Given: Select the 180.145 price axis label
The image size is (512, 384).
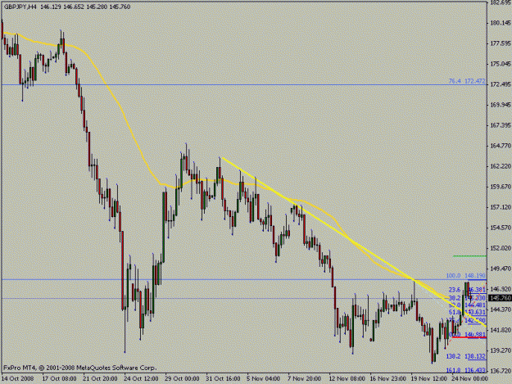Looking at the screenshot, I should click(501, 23).
